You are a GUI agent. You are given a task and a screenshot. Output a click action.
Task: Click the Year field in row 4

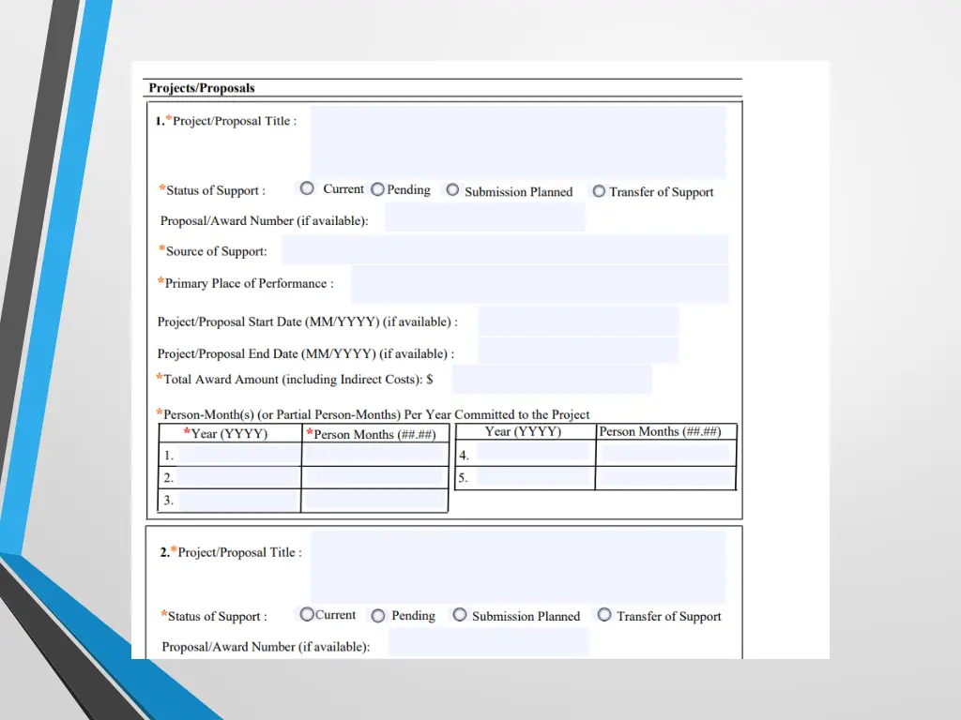[x=533, y=452]
